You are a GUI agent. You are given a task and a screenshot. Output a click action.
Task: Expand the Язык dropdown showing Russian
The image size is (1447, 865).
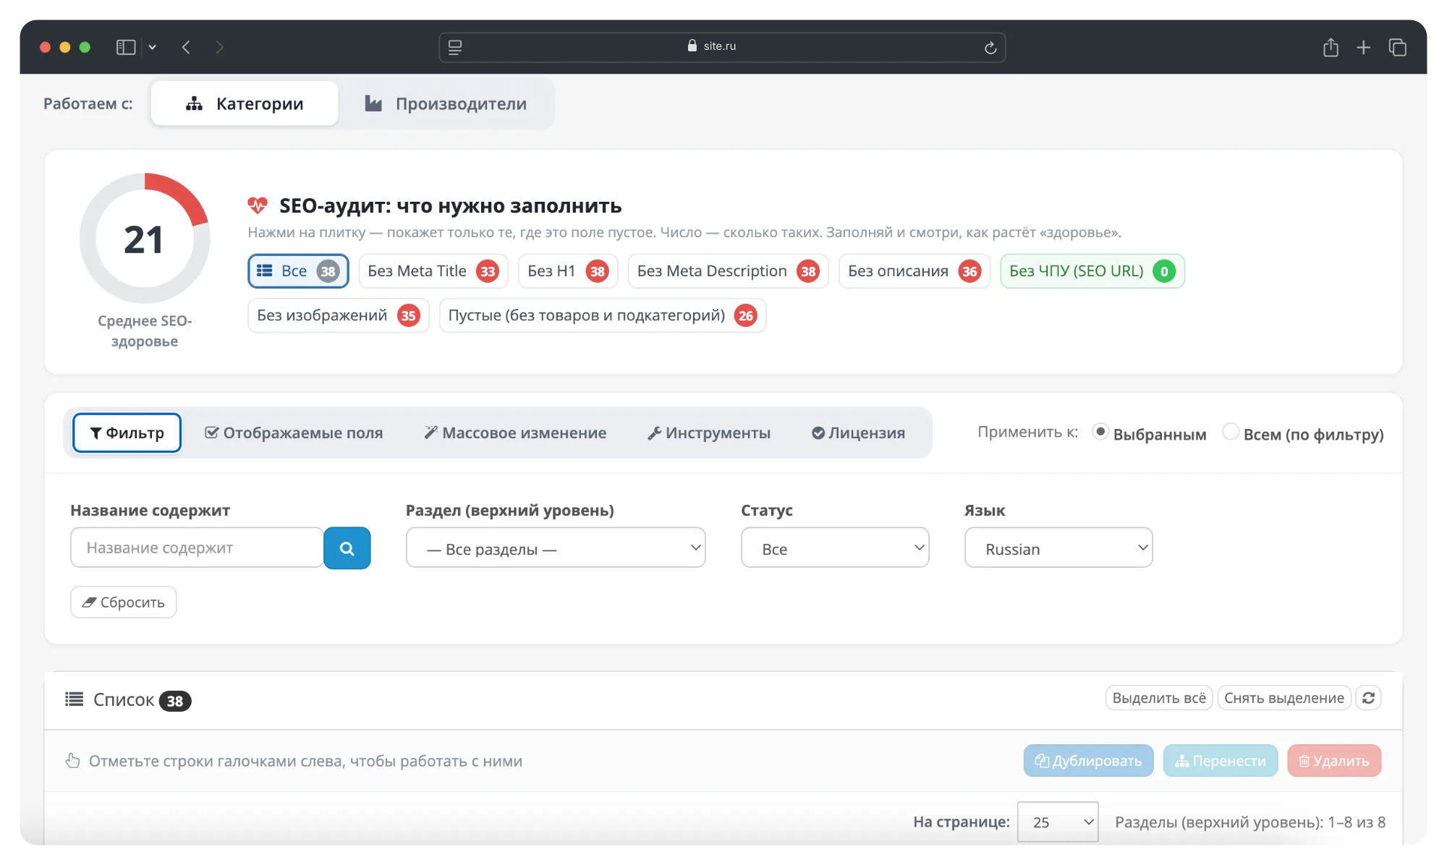pyautogui.click(x=1058, y=547)
